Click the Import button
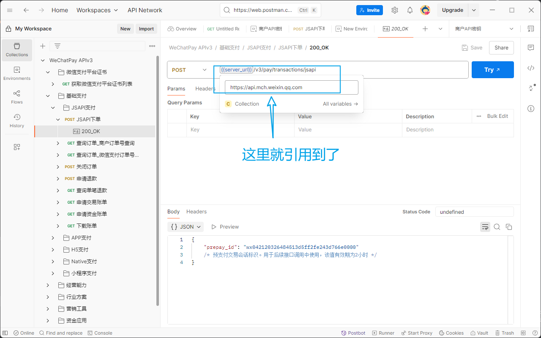The height and width of the screenshot is (338, 541). point(146,29)
